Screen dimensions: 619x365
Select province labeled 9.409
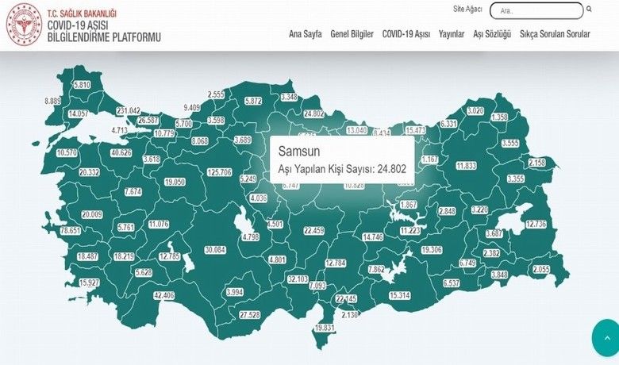(x=192, y=107)
